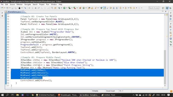Screen dimensions: 173x97
Task: Open the External Tools dropdown arrow
Action: (x=77, y=8)
